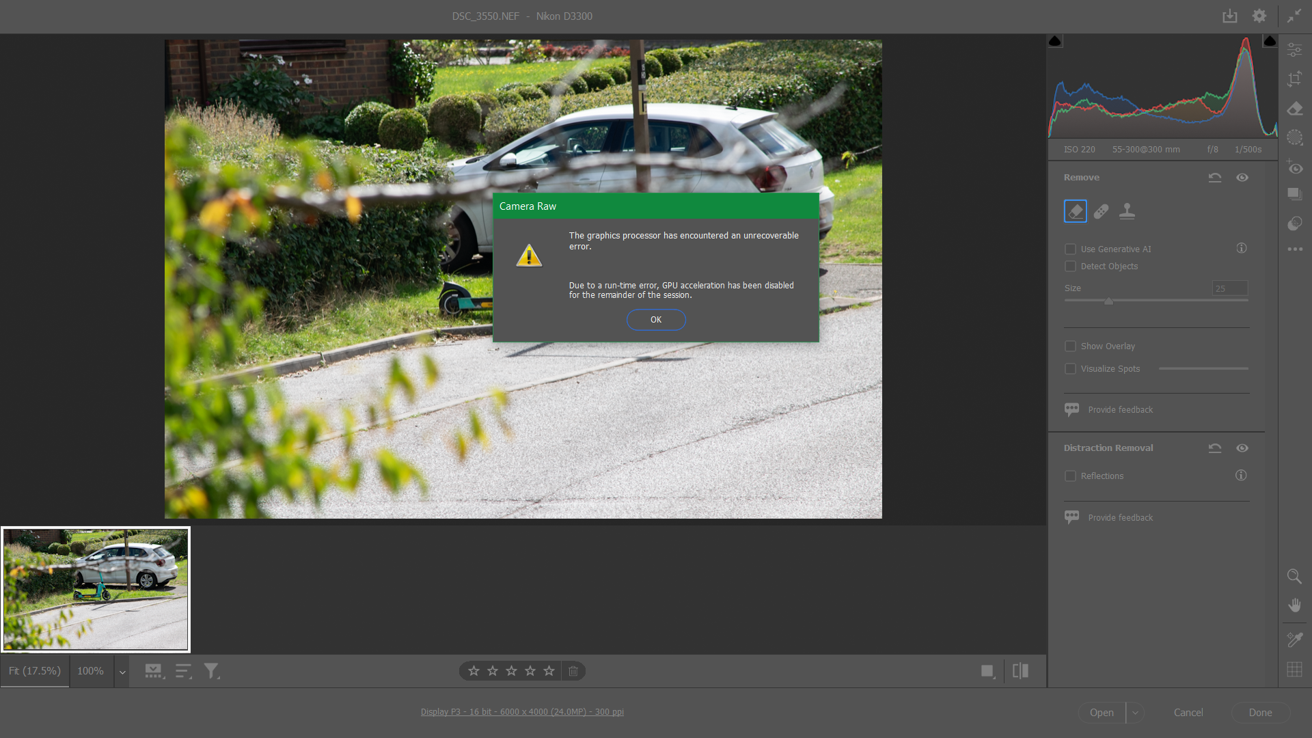The image size is (1312, 738).
Task: Enable the Use Generative AI checkbox
Action: pos(1070,249)
